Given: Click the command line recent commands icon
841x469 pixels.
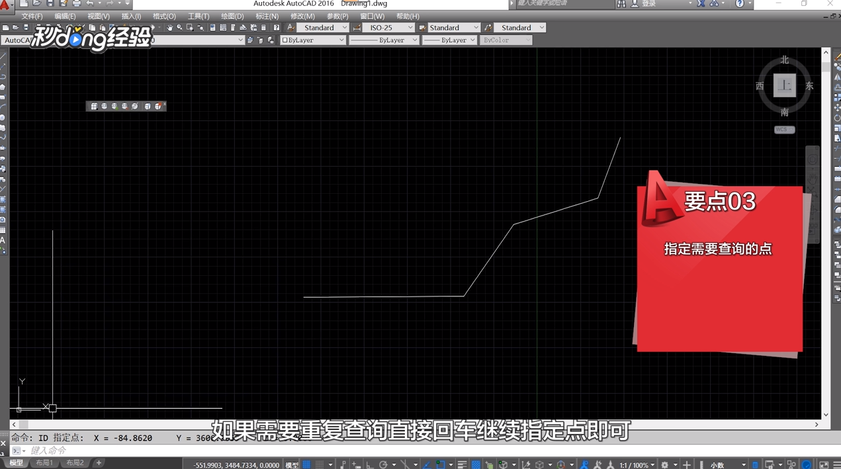Looking at the screenshot, I should click(17, 450).
